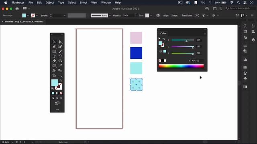This screenshot has width=257, height=144.
Task: Click the Swap Fill and Stroke arrow in toolbox
Action: tap(61, 80)
